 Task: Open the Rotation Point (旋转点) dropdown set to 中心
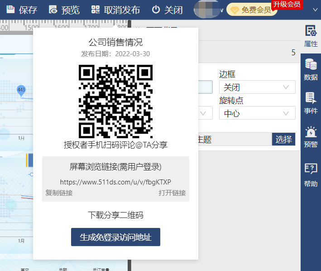click(257, 113)
